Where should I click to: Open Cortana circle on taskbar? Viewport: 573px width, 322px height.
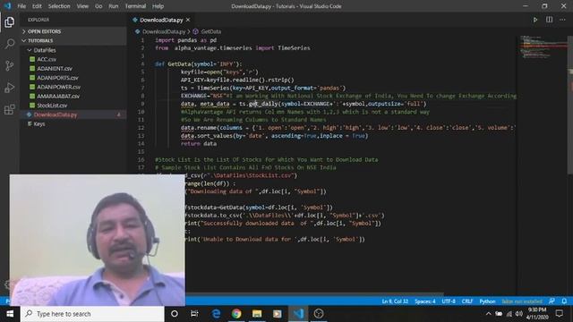175,314
